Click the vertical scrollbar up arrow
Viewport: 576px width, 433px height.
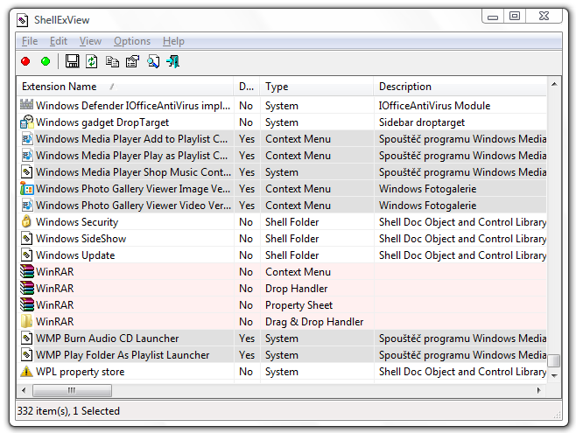pos(554,84)
